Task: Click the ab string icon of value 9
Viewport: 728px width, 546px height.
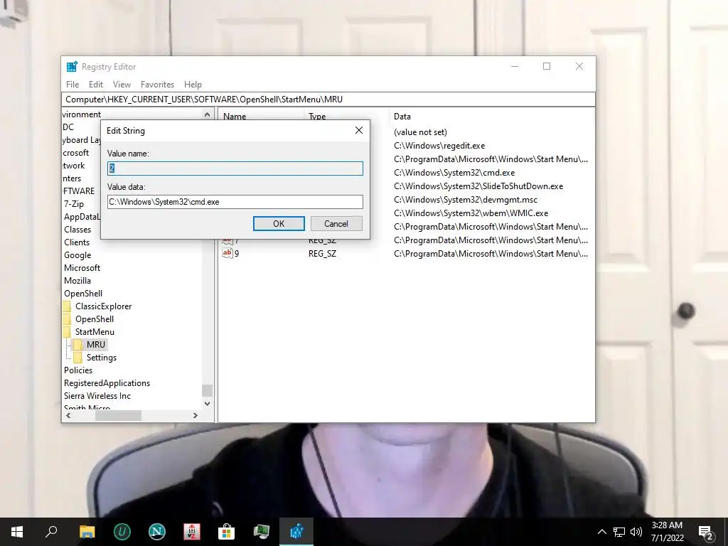Action: click(x=227, y=253)
